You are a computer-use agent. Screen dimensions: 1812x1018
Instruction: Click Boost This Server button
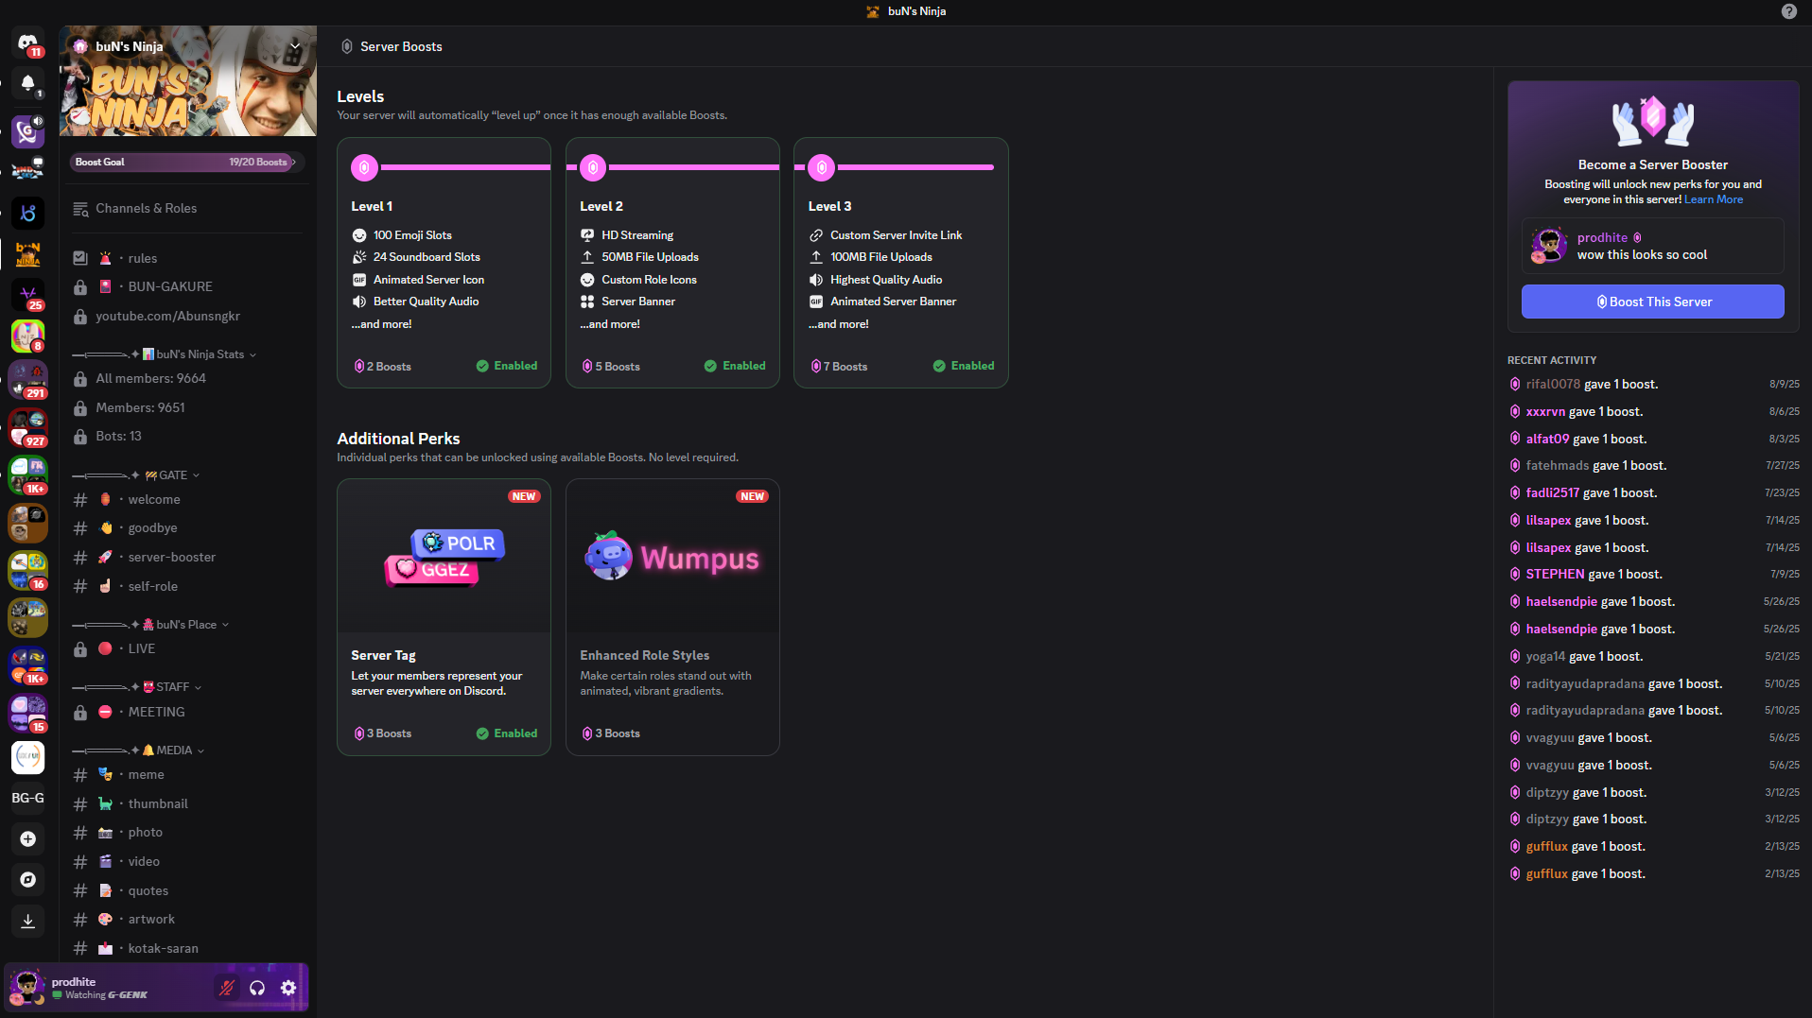[1652, 302]
